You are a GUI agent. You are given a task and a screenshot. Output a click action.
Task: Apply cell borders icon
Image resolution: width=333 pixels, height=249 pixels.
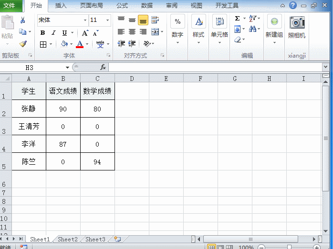pyautogui.click(x=43, y=44)
